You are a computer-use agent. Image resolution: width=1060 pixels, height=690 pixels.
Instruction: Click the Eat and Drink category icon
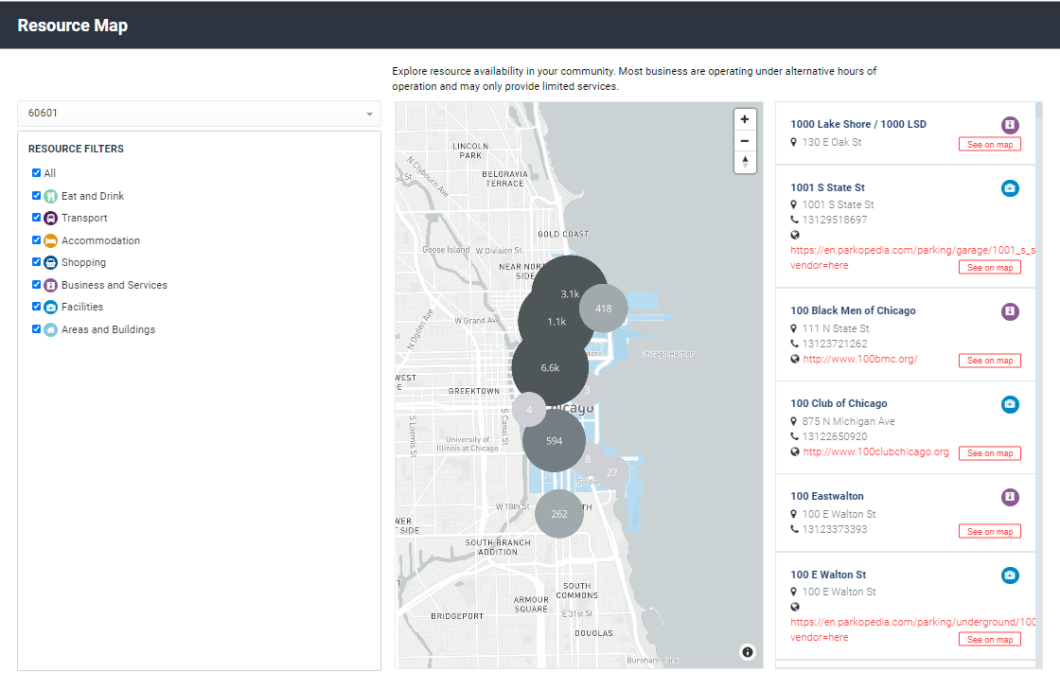[x=51, y=197]
